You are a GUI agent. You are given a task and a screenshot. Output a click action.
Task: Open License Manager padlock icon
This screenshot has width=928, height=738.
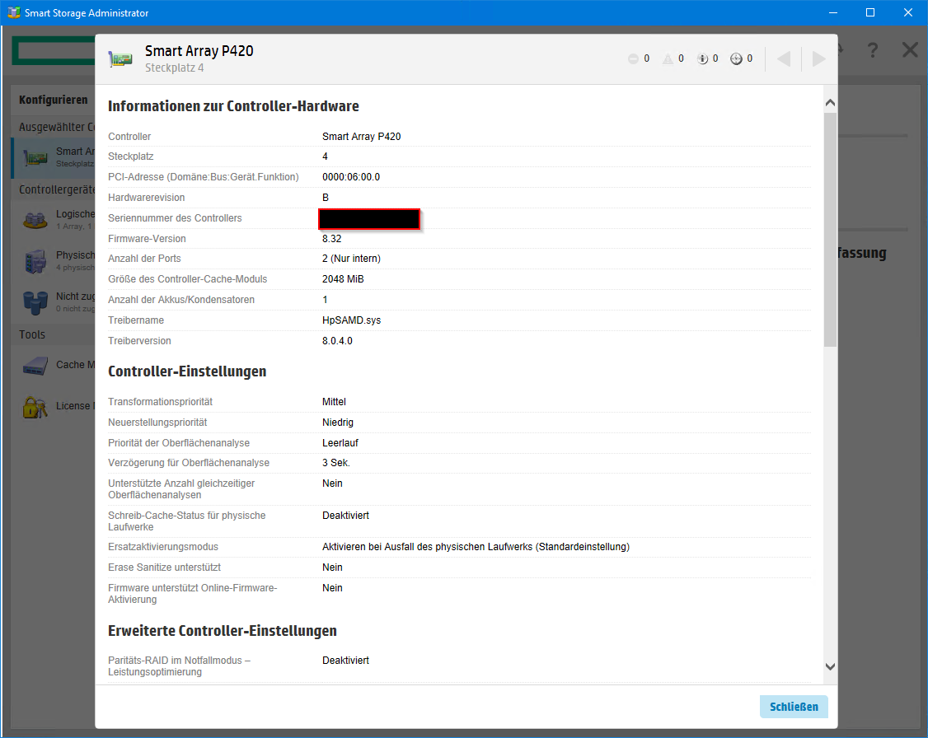(35, 406)
